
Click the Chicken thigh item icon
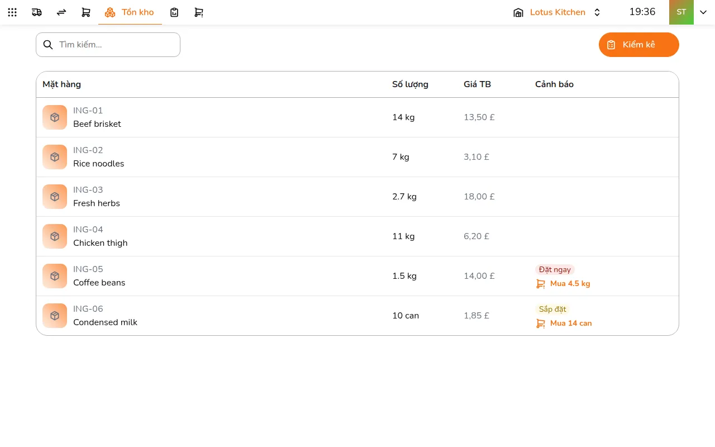tap(55, 236)
